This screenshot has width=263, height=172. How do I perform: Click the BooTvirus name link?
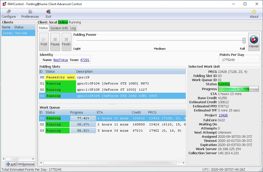(x=61, y=60)
